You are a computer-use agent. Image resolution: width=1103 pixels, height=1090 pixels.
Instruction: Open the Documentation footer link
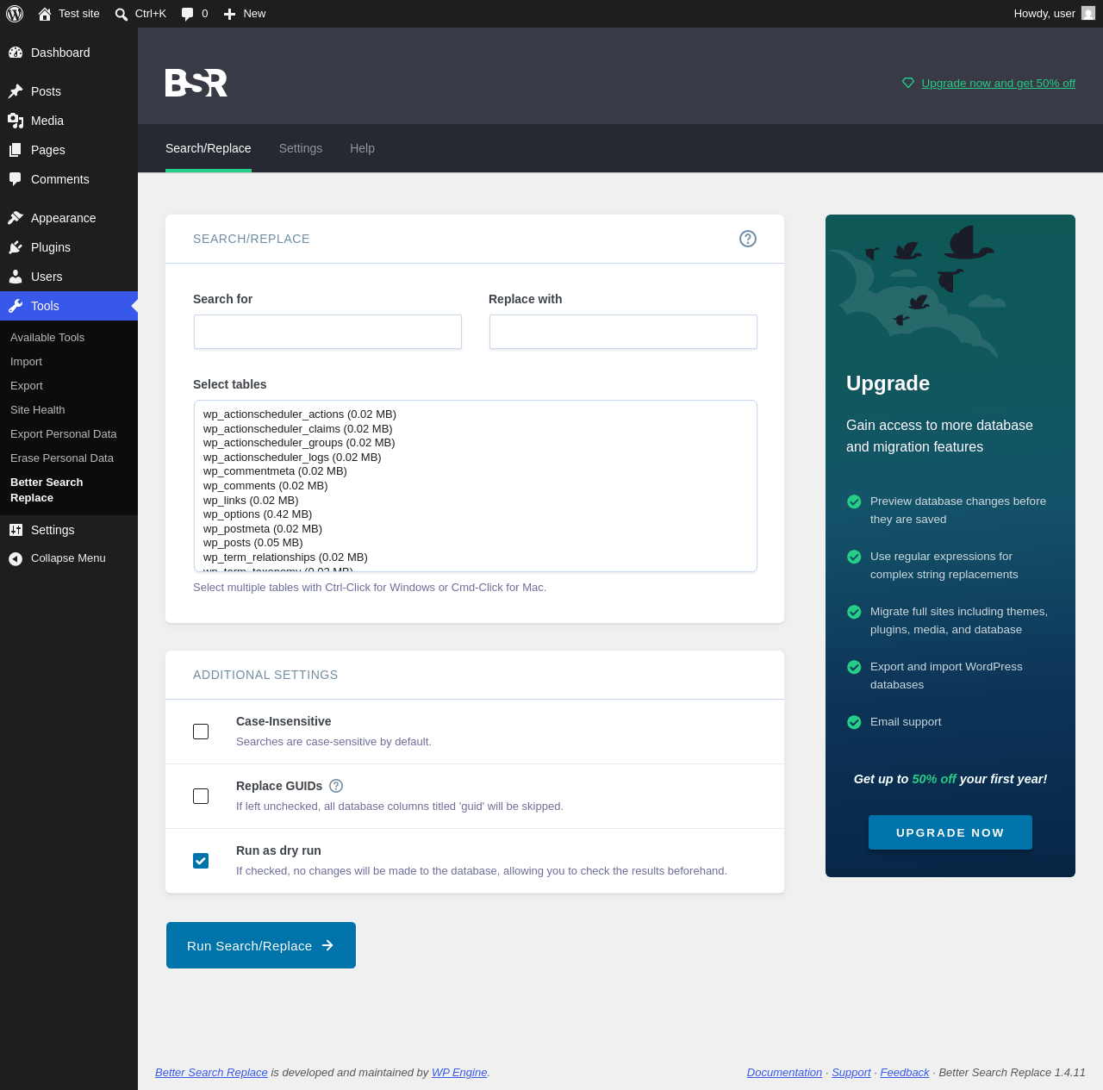[784, 1073]
